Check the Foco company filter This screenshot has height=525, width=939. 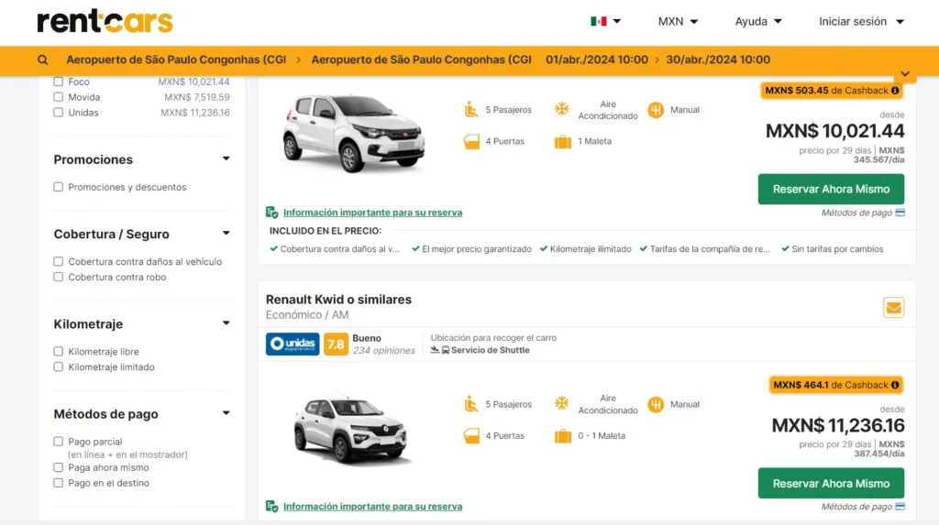58,82
